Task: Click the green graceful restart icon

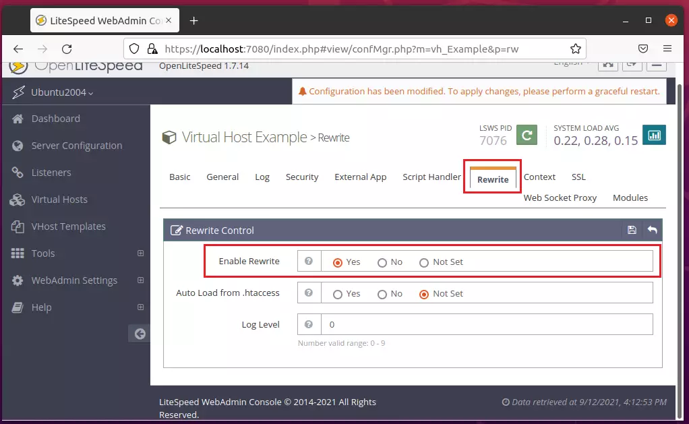Action: pyautogui.click(x=527, y=135)
